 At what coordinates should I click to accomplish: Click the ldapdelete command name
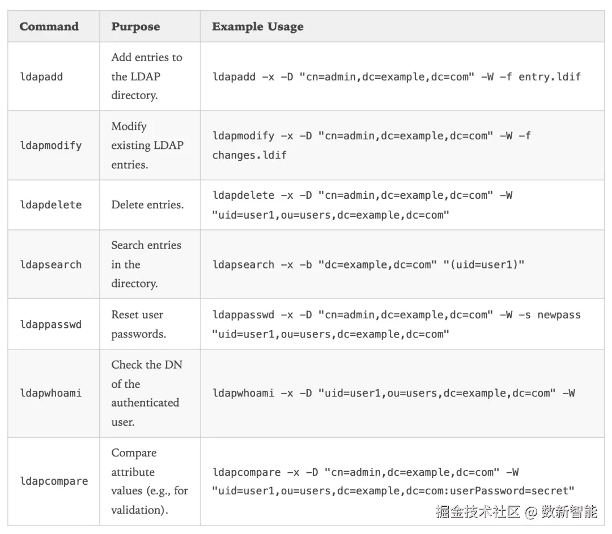tap(51, 205)
